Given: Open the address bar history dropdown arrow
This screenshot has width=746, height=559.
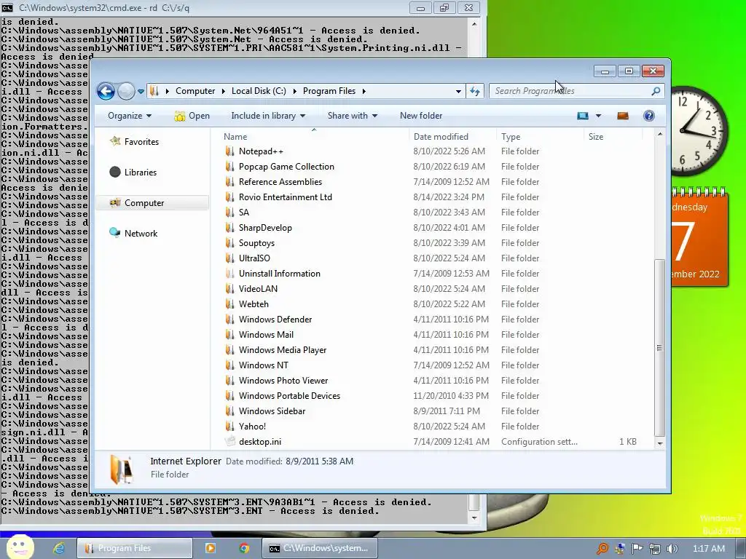Looking at the screenshot, I should pyautogui.click(x=458, y=91).
